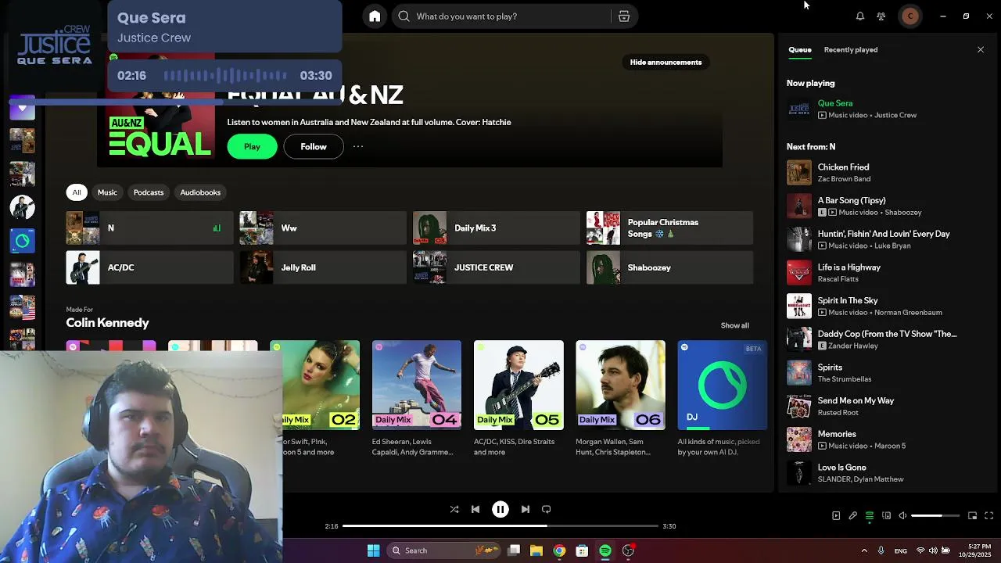Select the Music filter chip

pos(107,192)
